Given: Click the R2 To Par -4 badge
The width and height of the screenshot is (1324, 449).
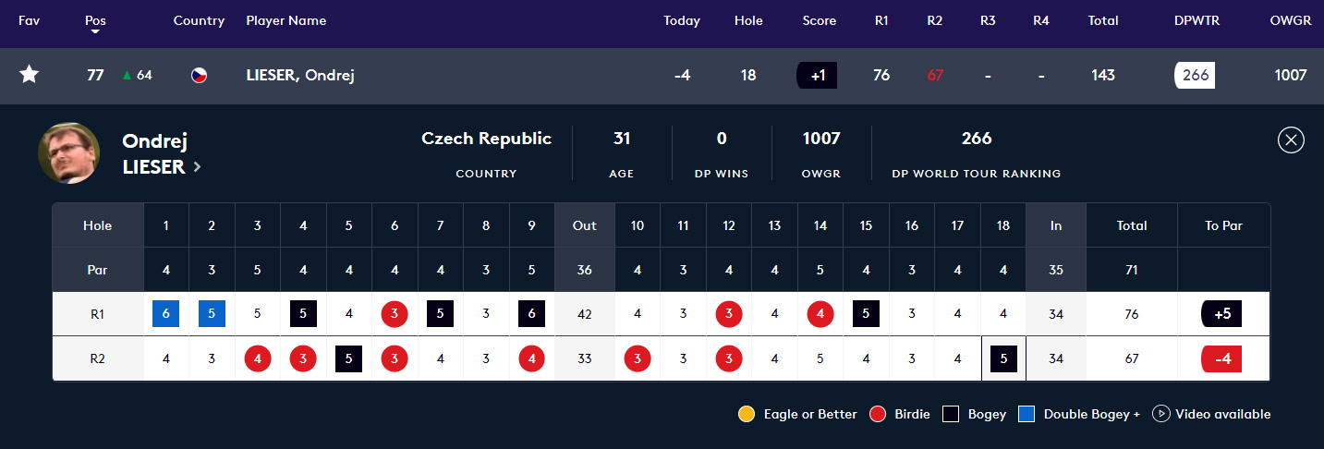Looking at the screenshot, I should pyautogui.click(x=1221, y=358).
